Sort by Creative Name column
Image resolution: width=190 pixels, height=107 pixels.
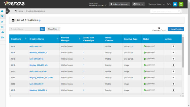click(x=57, y=39)
